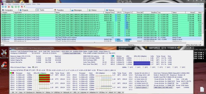Open the dropdown arrow next to Machine

pyautogui.click(x=43, y=92)
